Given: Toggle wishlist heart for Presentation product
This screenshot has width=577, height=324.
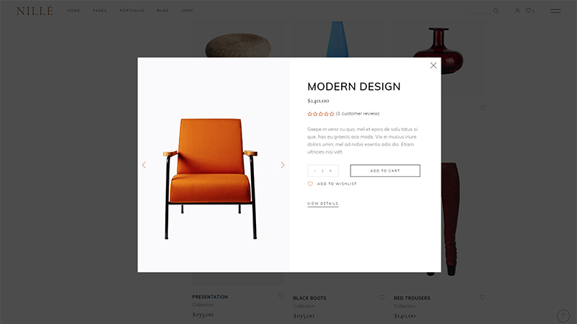Looking at the screenshot, I should pos(281,296).
